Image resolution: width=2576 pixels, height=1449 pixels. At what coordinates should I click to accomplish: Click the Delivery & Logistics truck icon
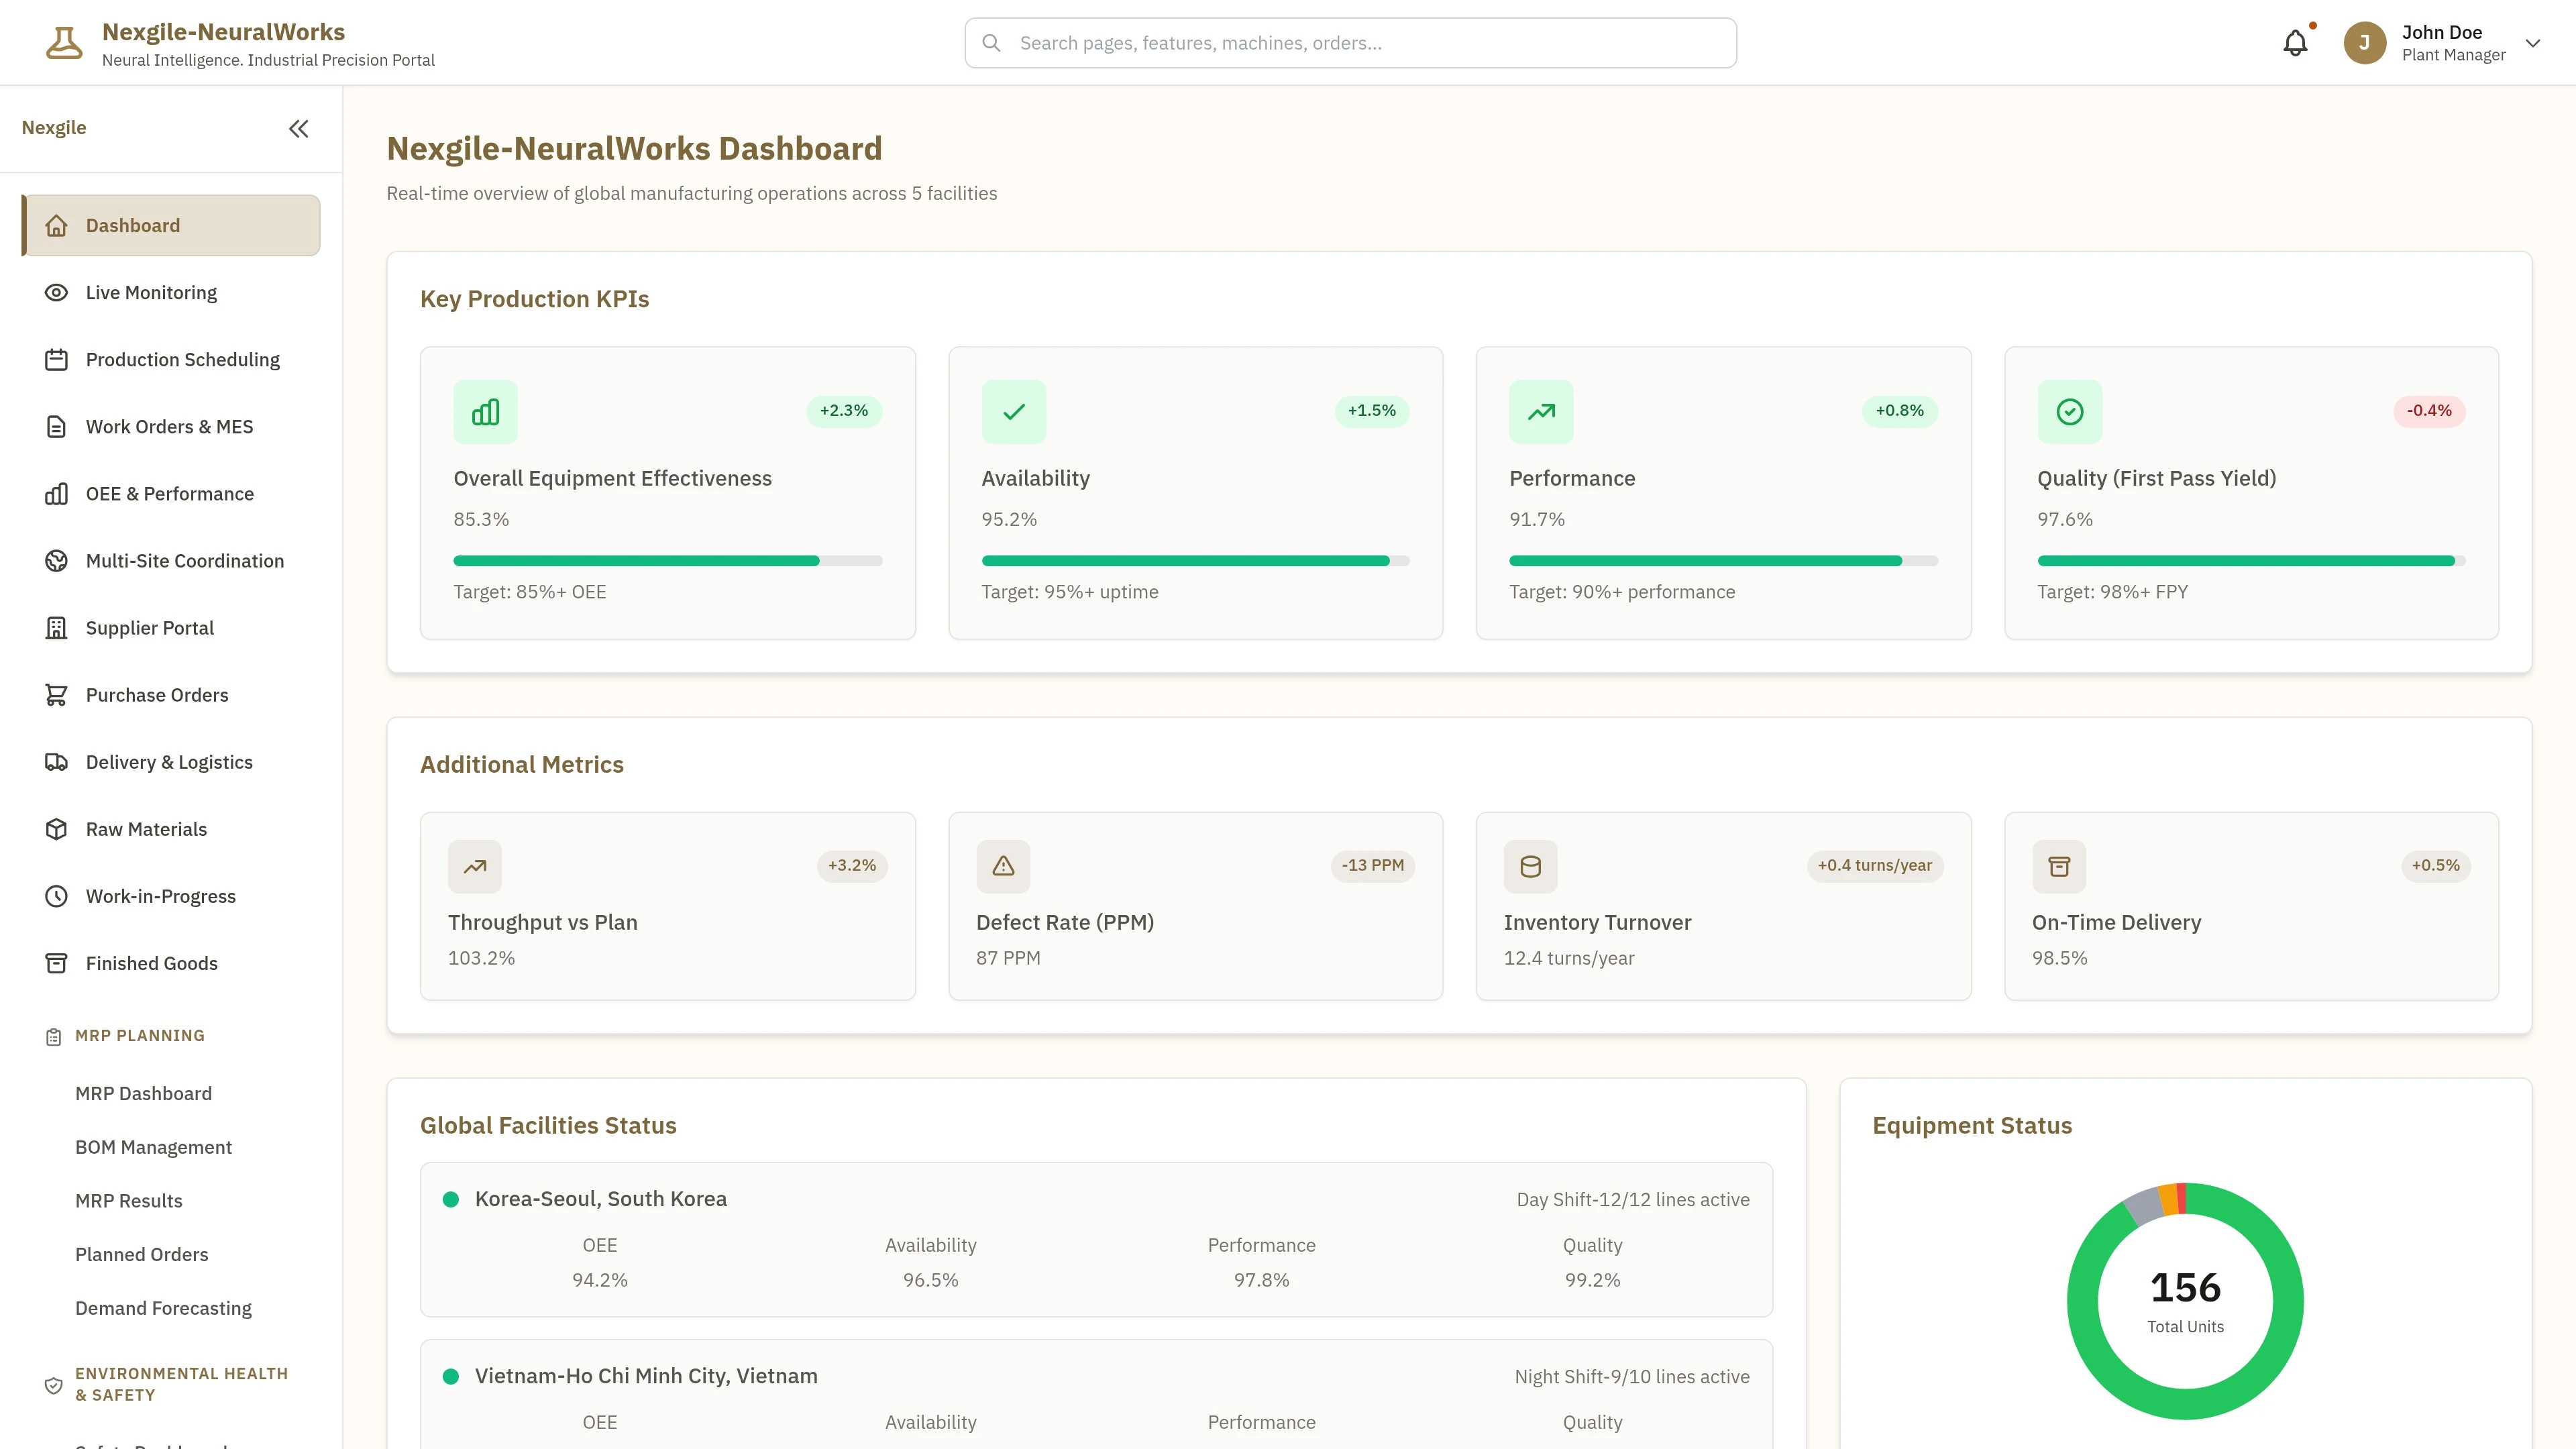[56, 761]
